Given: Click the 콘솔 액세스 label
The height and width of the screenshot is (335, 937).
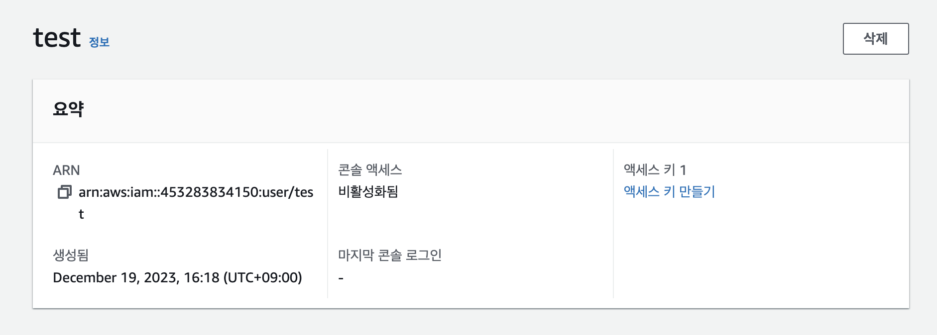Looking at the screenshot, I should tap(370, 170).
